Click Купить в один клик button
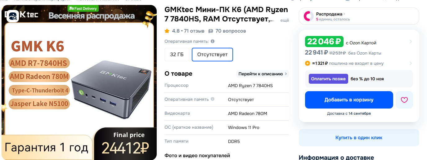The height and width of the screenshot is (160, 427). tap(359, 138)
